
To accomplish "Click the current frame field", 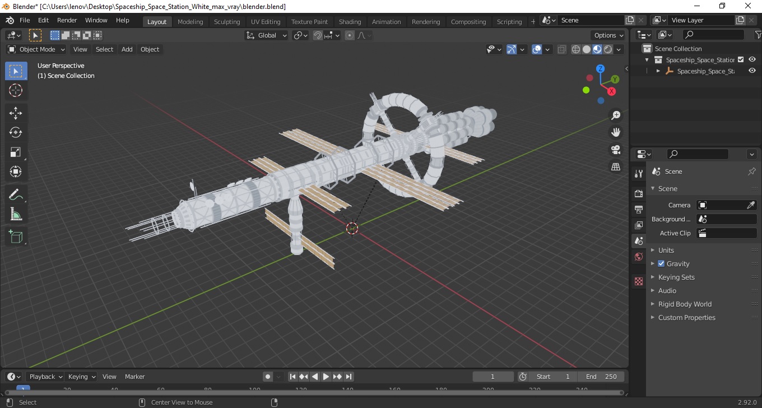I will (493, 377).
